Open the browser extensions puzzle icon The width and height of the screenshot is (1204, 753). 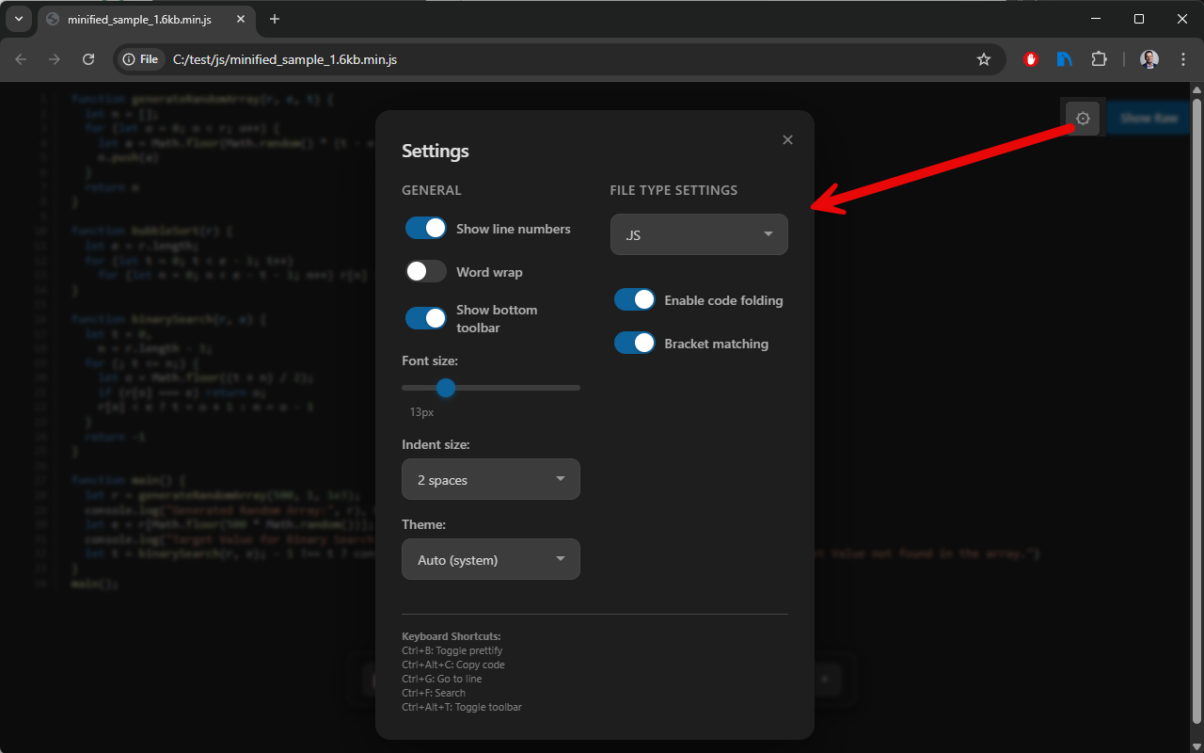tap(1099, 58)
